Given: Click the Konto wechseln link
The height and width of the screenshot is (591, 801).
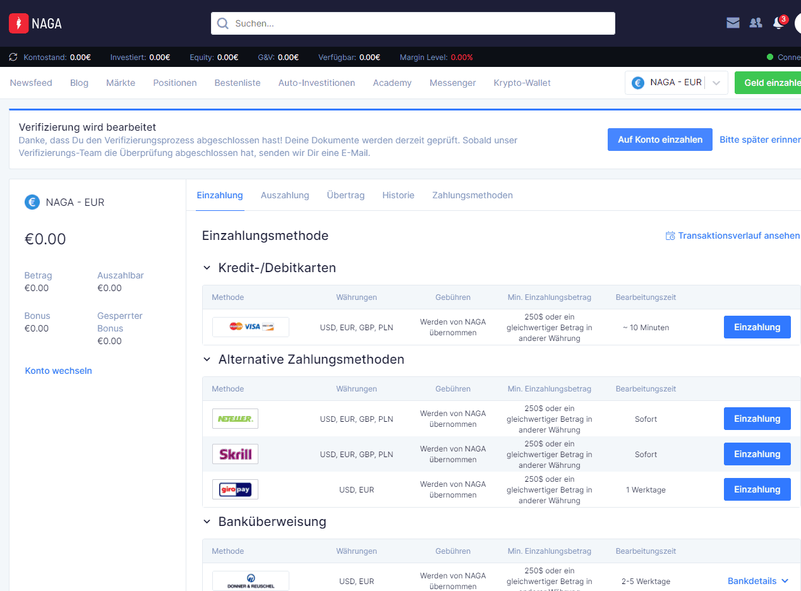Looking at the screenshot, I should pos(58,371).
